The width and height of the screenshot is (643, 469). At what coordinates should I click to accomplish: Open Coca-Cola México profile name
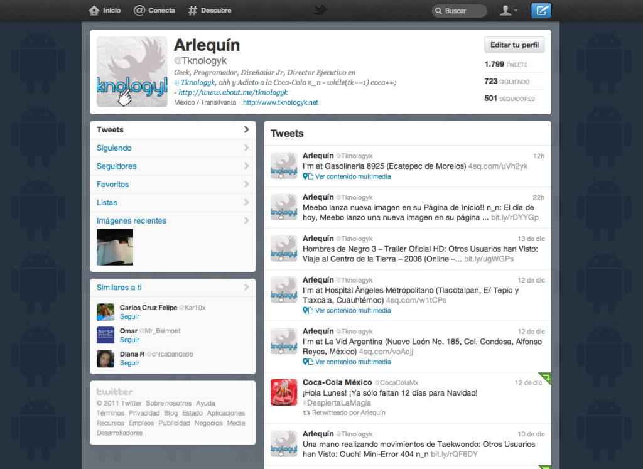coord(337,382)
